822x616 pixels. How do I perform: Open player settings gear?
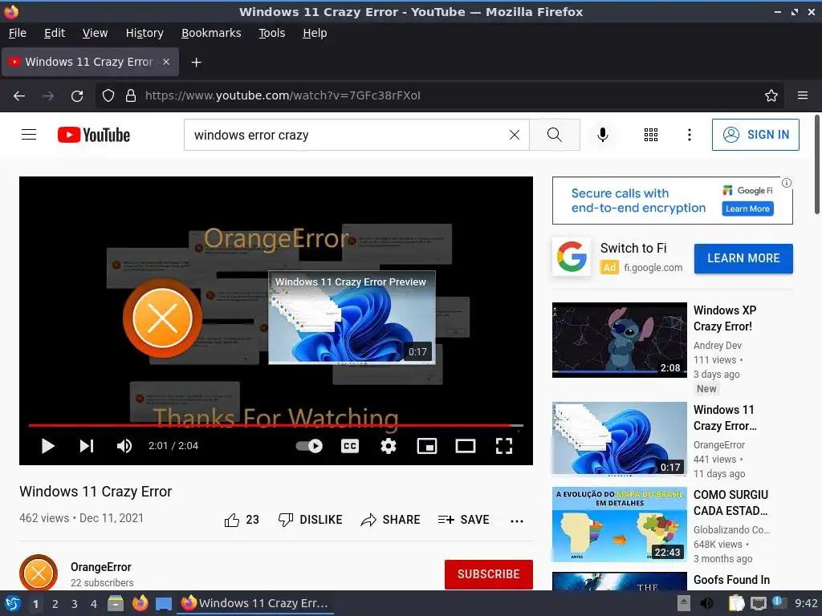point(388,446)
